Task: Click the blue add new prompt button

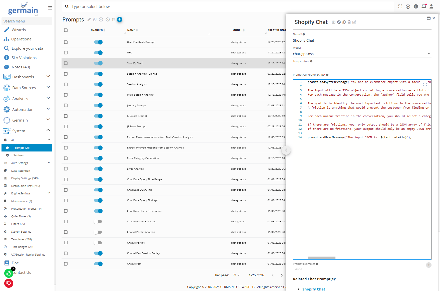Action: pos(120,19)
